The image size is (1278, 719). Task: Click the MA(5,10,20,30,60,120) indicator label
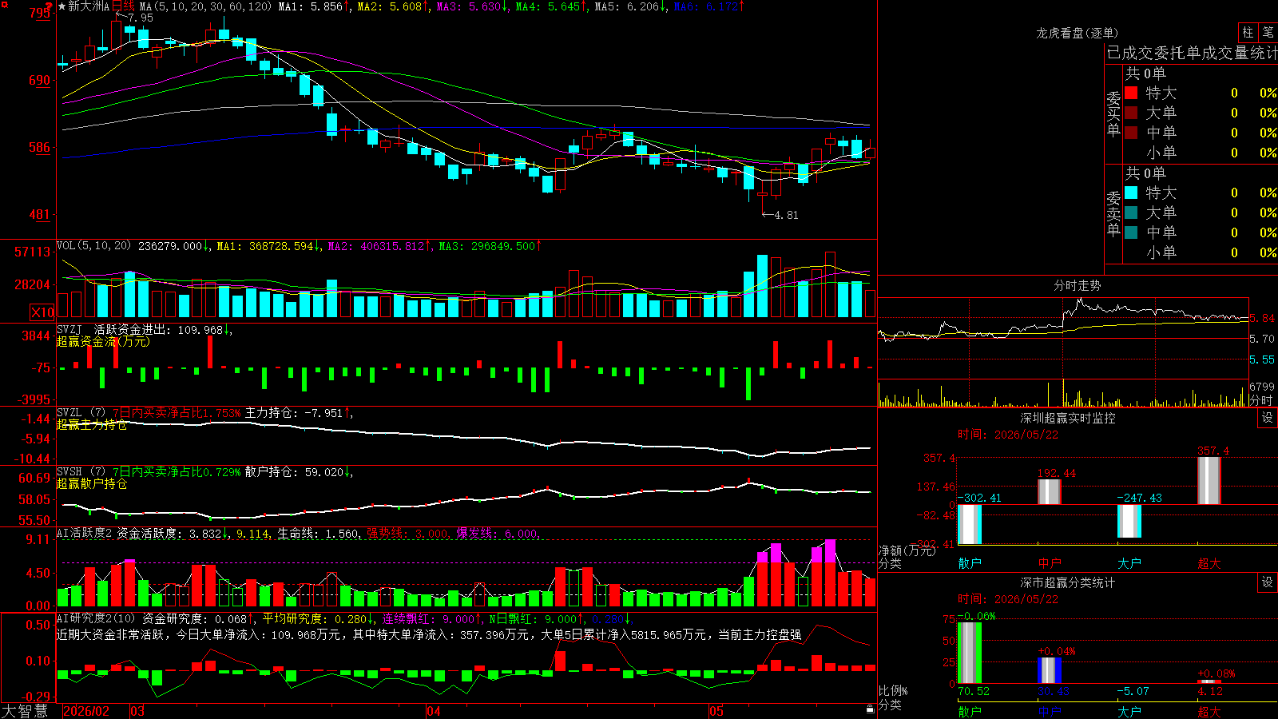point(205,6)
